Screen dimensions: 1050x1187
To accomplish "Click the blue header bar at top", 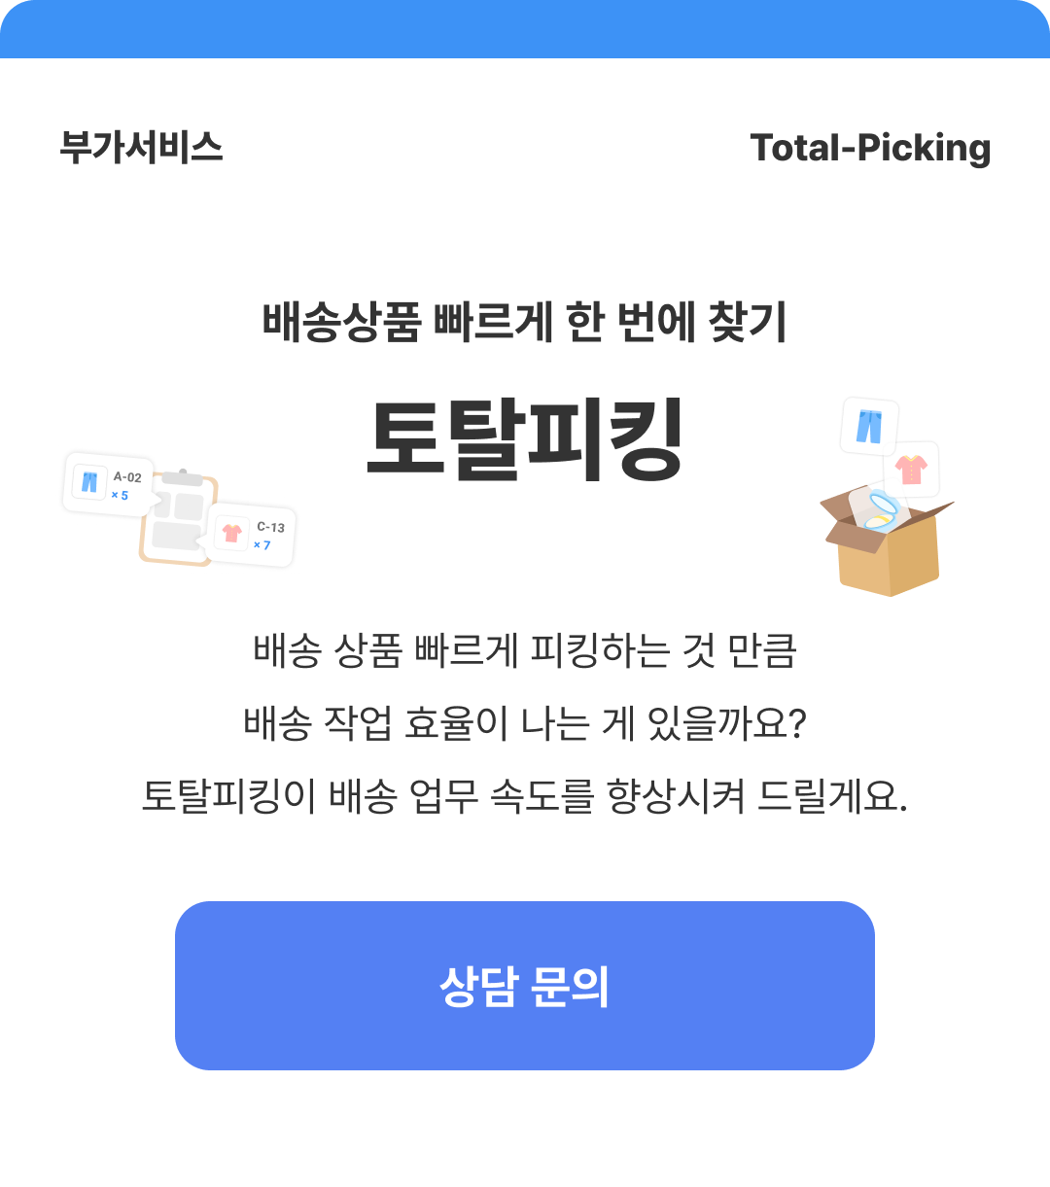I will [525, 29].
